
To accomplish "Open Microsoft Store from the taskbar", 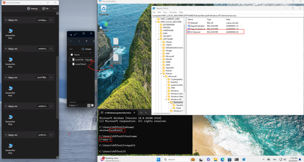I will point(229,160).
